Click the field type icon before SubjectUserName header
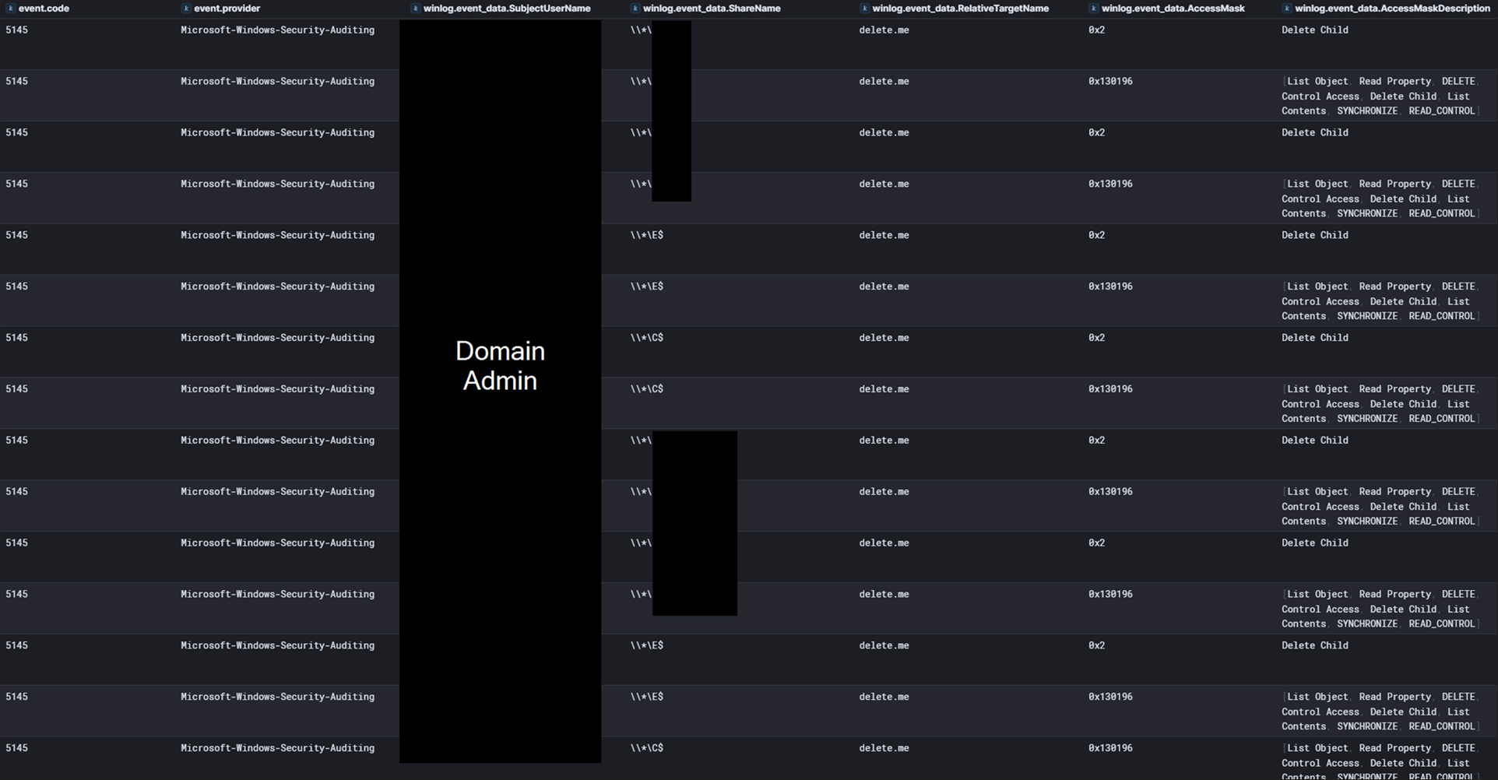Image resolution: width=1498 pixels, height=780 pixels. 416,9
